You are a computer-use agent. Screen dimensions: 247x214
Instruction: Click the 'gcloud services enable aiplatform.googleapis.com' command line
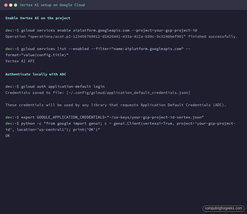(x=101, y=30)
